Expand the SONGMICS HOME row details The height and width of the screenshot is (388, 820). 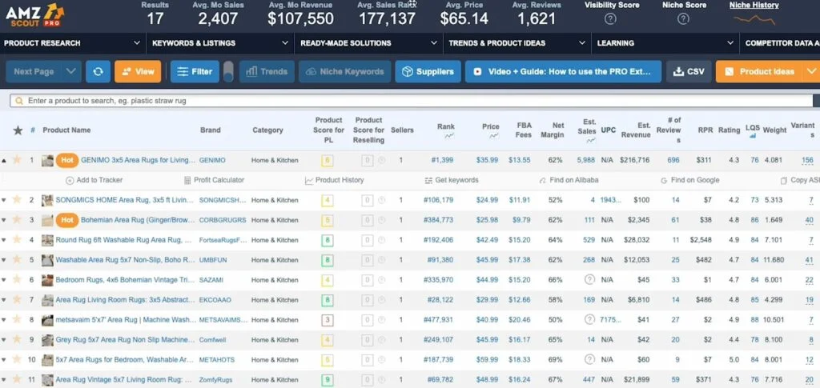click(x=4, y=200)
